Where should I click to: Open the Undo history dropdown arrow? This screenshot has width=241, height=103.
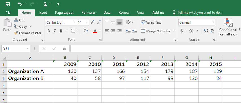(25, 4)
